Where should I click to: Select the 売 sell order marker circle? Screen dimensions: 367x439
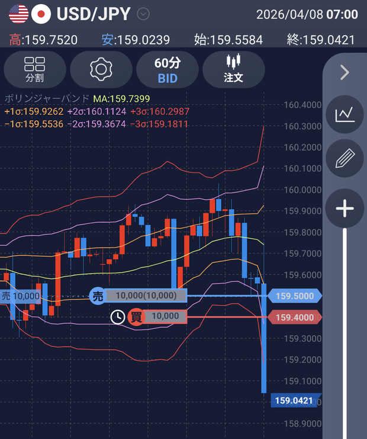pyautogui.click(x=98, y=296)
